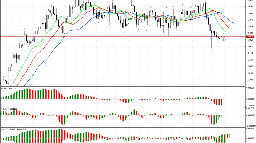Click the red Alligator line at its right end
Screen dimensions: 256x143
pos(229,27)
